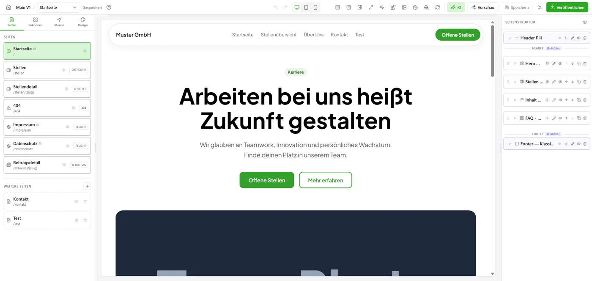Select the desktop viewport preview

click(297, 7)
